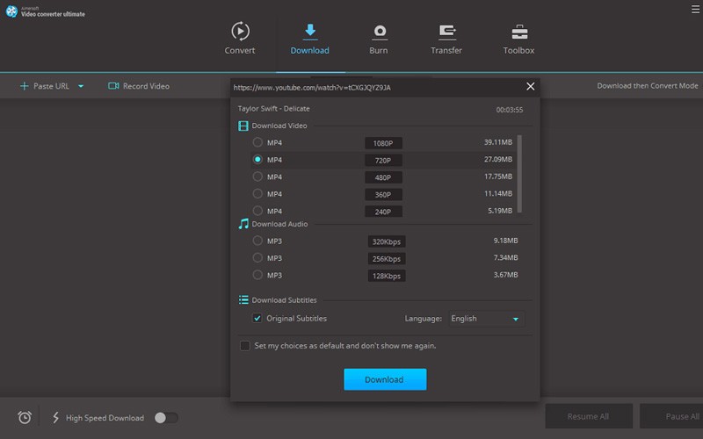
Task: Click Download then Convert Mode
Action: 648,85
